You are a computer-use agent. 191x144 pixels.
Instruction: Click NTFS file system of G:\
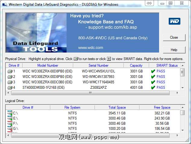(73, 129)
